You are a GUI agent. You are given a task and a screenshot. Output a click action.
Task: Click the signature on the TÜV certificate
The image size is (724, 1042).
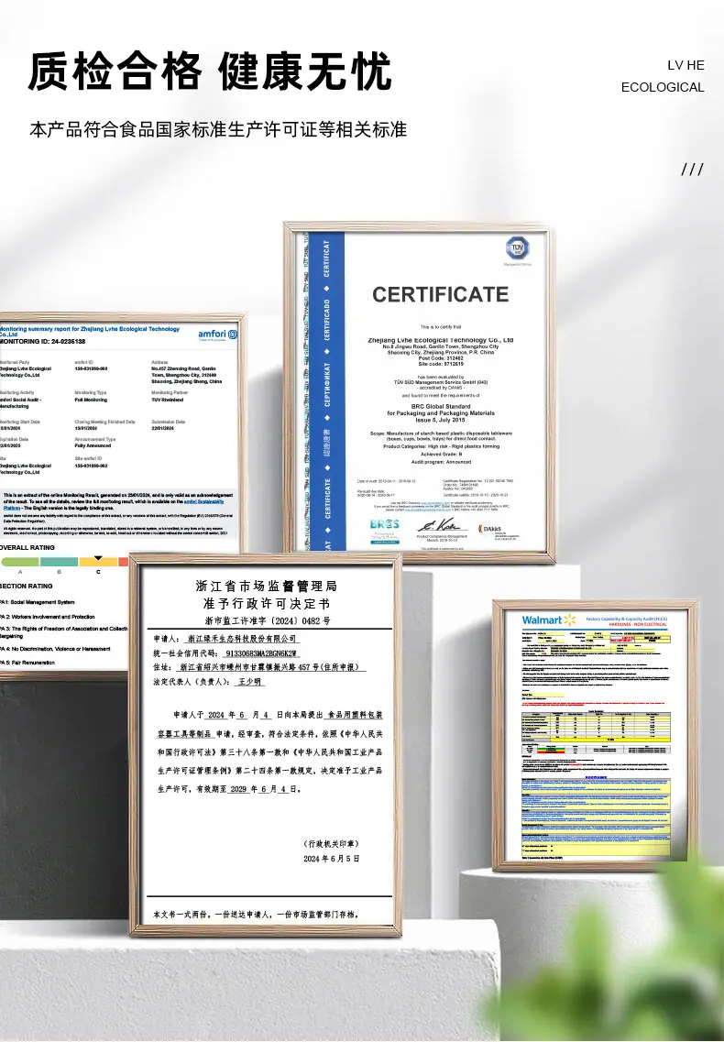point(441,525)
